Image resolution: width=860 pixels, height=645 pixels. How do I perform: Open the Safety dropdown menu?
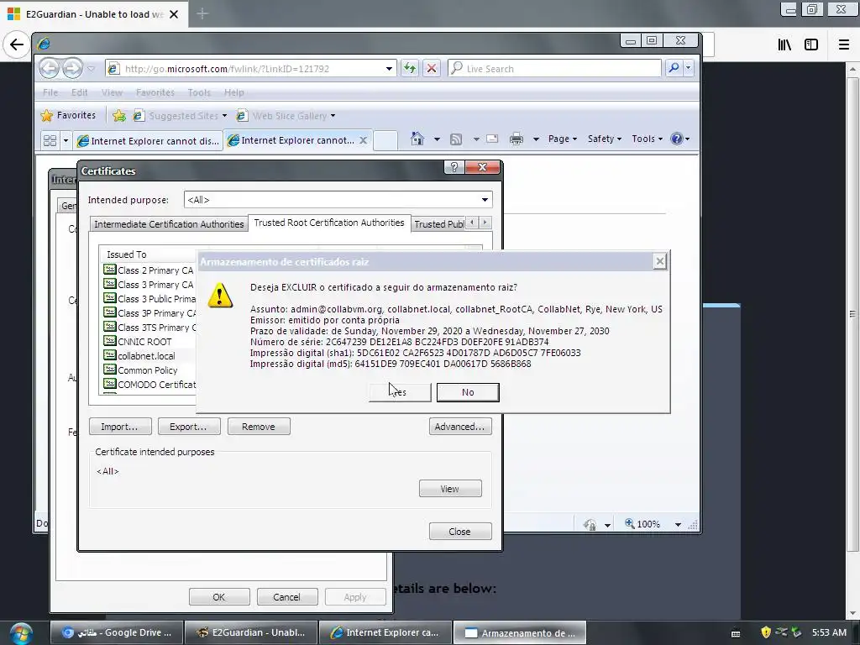click(x=605, y=139)
